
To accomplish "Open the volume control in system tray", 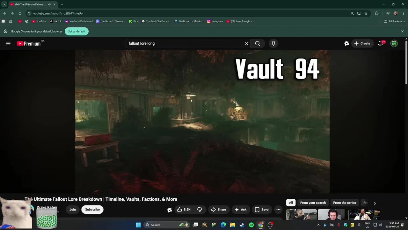I will [380, 225].
